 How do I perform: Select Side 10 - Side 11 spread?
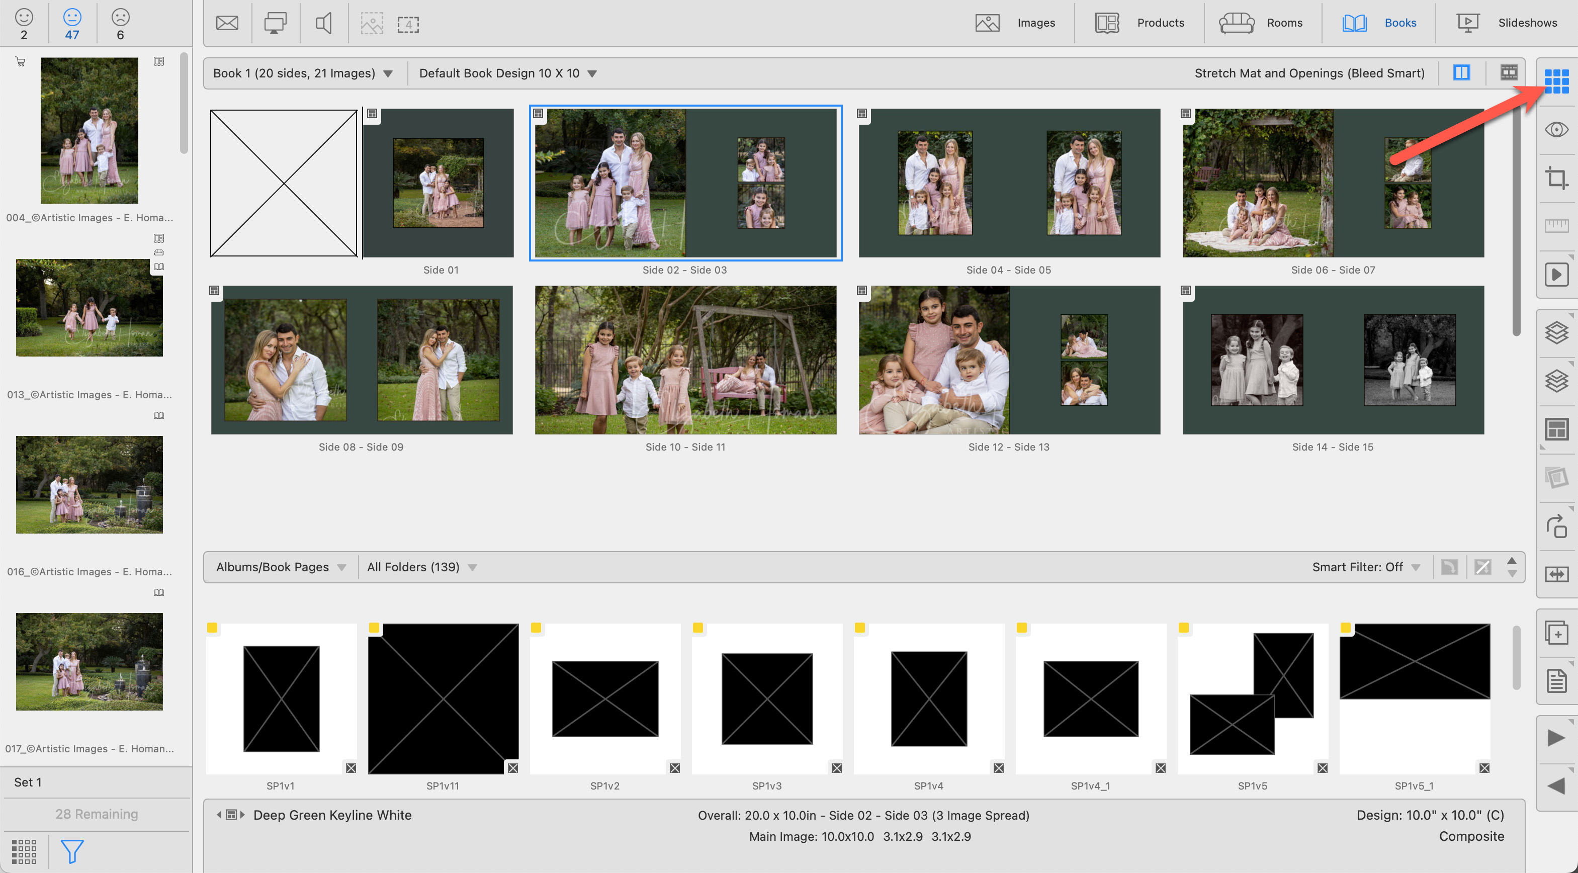click(685, 360)
